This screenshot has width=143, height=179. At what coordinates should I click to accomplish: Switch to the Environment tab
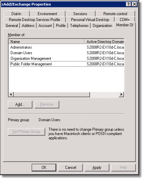tap(47, 14)
